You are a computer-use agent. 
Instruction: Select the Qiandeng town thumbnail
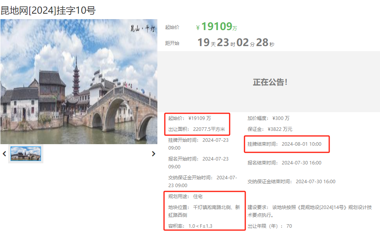(26, 154)
